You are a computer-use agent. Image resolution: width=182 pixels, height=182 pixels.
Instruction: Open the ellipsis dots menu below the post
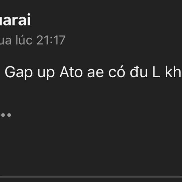(6, 115)
